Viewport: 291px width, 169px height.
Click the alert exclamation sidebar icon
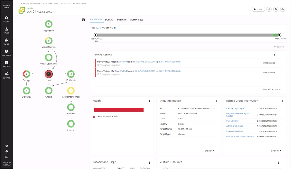(7, 146)
